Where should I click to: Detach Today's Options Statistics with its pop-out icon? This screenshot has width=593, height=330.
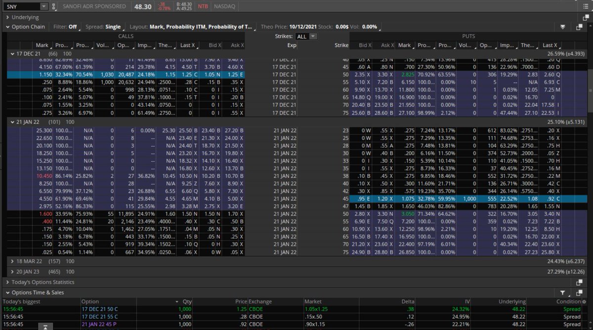[579, 282]
